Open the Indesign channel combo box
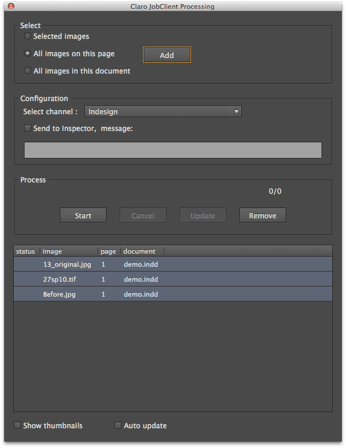Image resolution: width=346 pixels, height=448 pixels. [163, 111]
